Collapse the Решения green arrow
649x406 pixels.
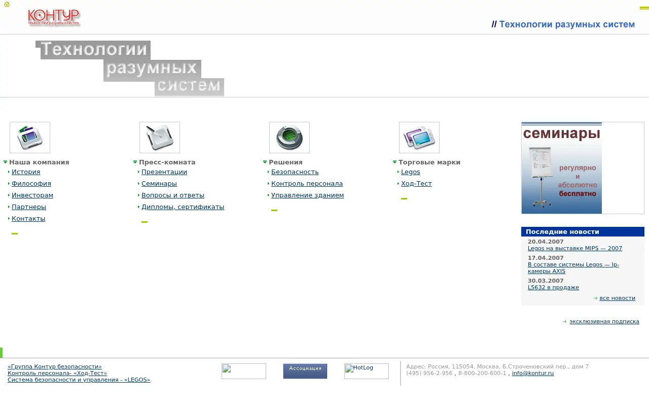[265, 162]
